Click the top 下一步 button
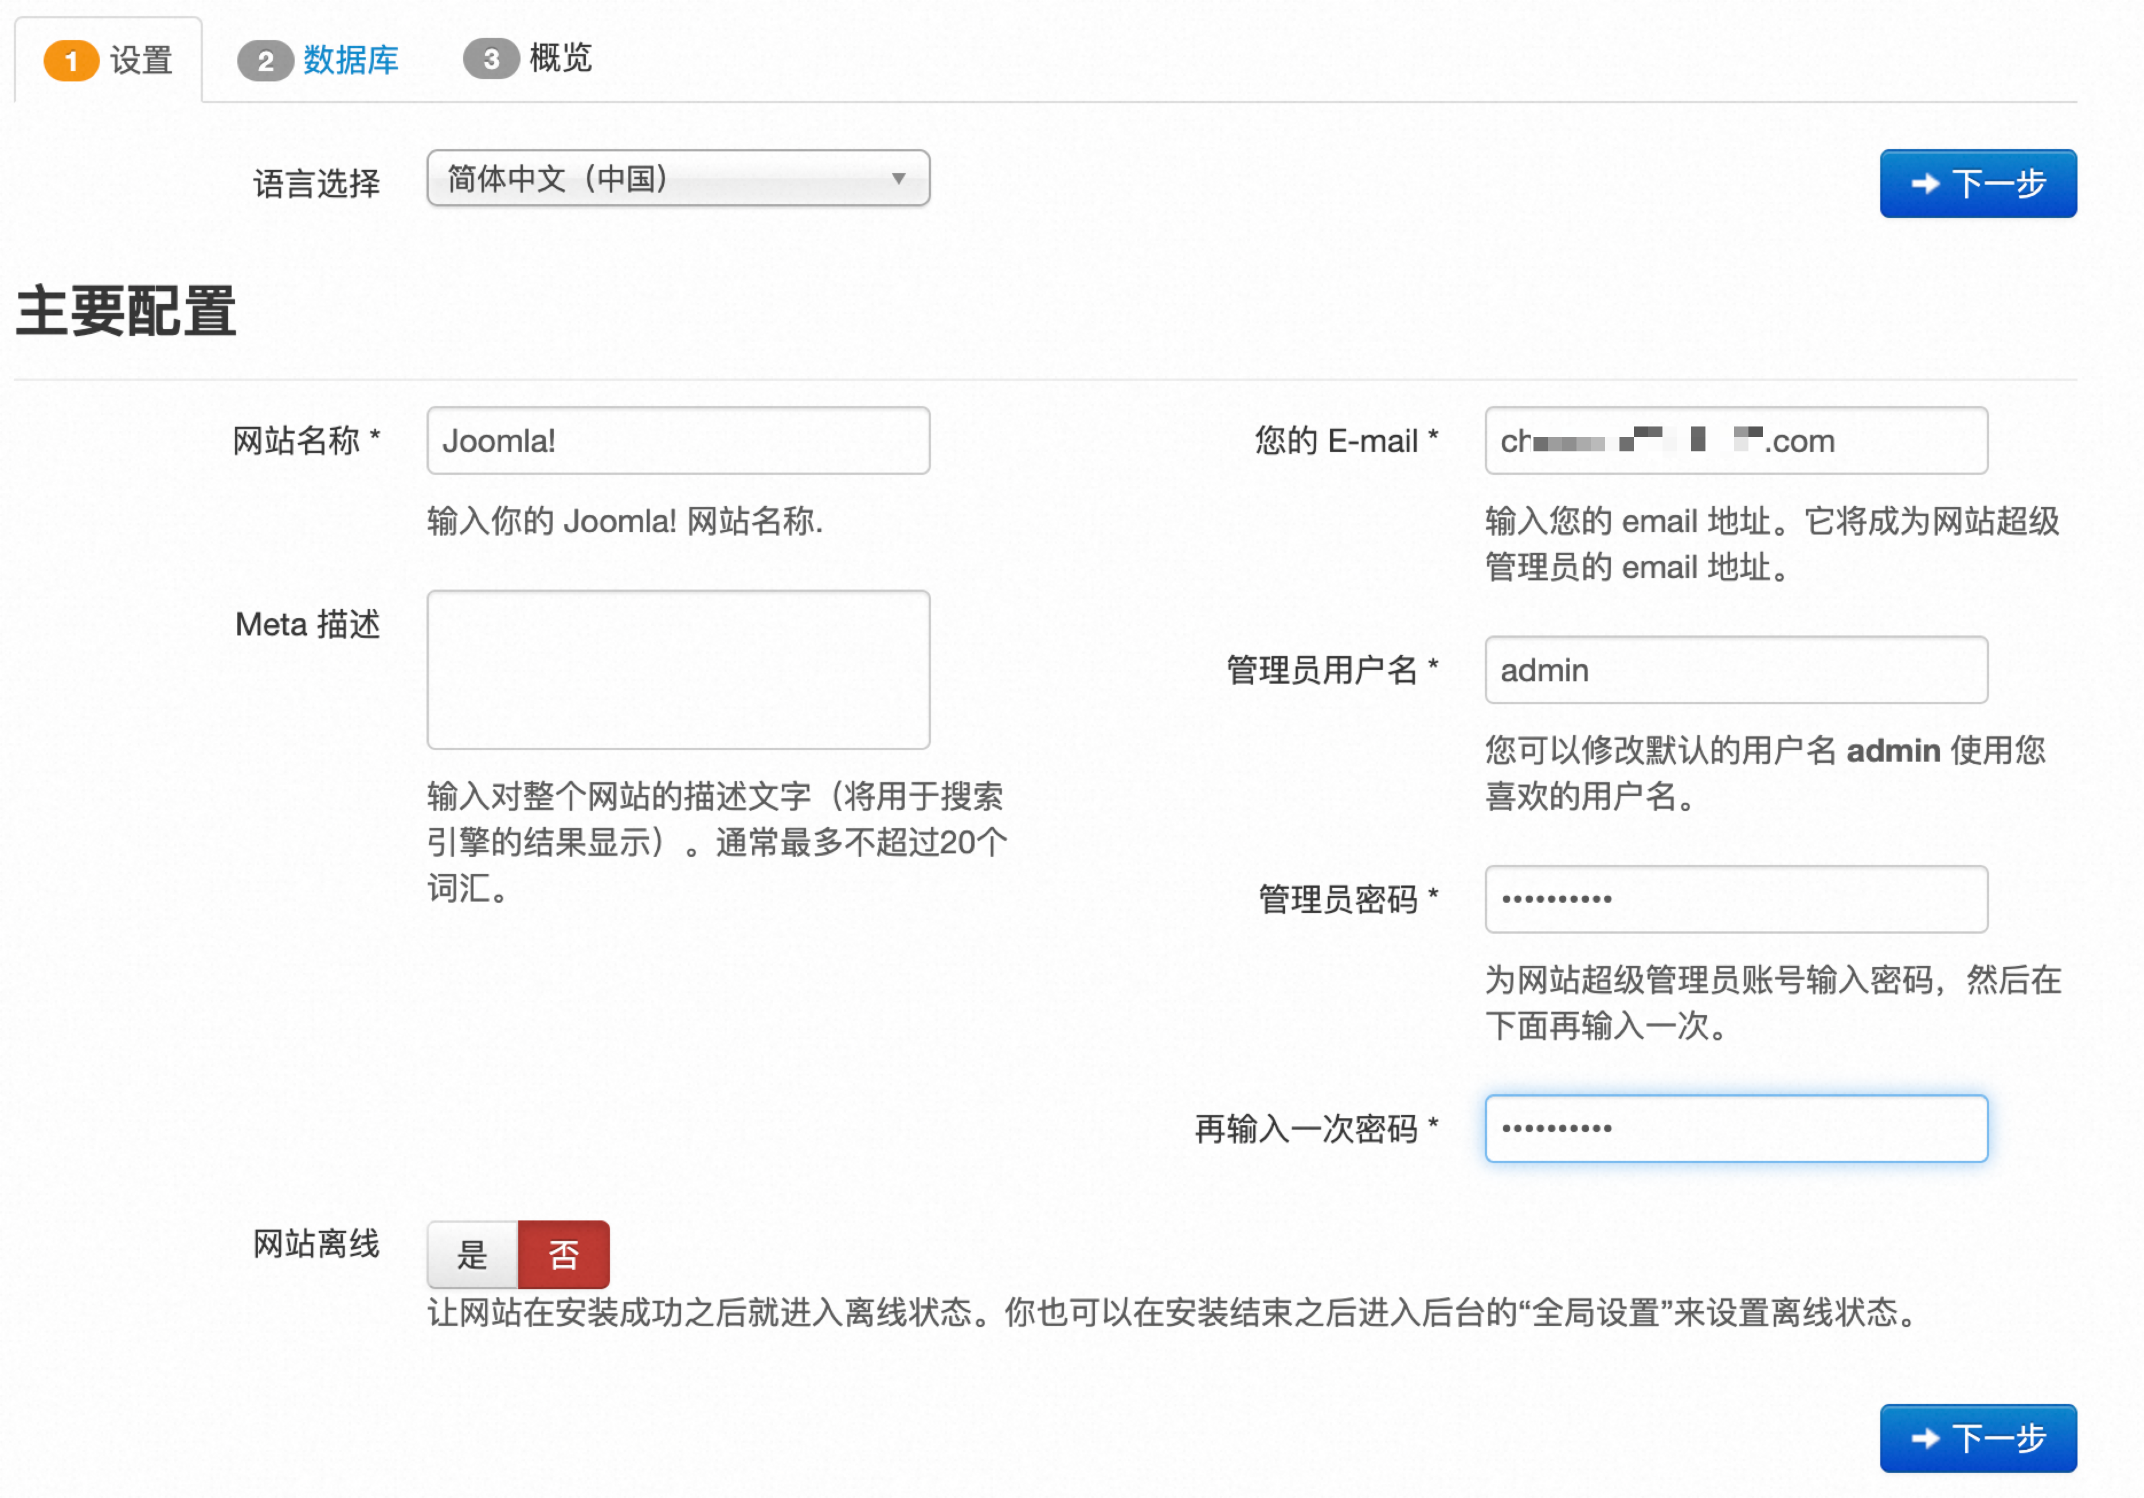The height and width of the screenshot is (1498, 2144). click(1978, 184)
